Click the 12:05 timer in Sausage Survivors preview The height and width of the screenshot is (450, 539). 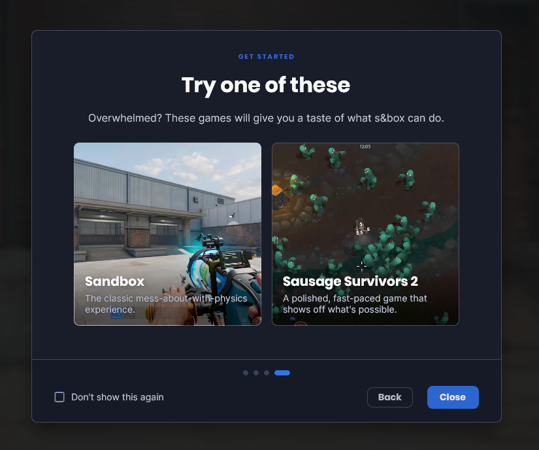(365, 147)
